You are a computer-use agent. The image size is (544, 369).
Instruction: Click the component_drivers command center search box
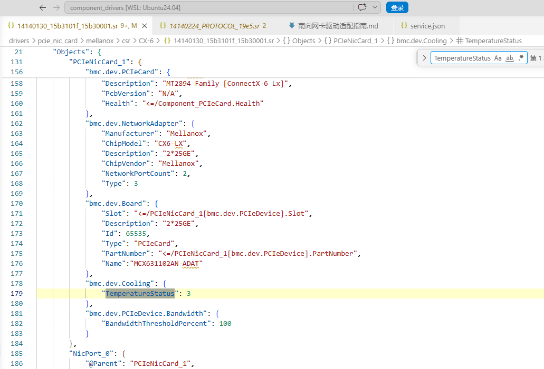208,7
